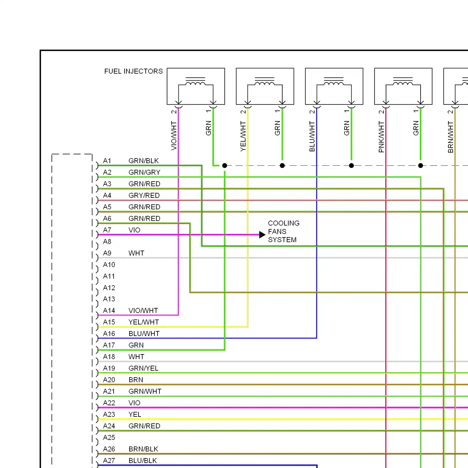
Task: Select the fuel injector coil with YEL/WHT wire
Action: [x=265, y=86]
